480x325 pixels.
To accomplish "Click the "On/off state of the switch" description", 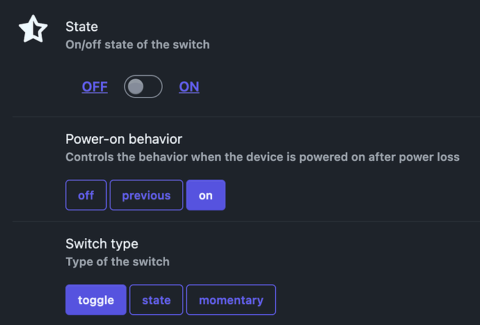I will click(137, 44).
